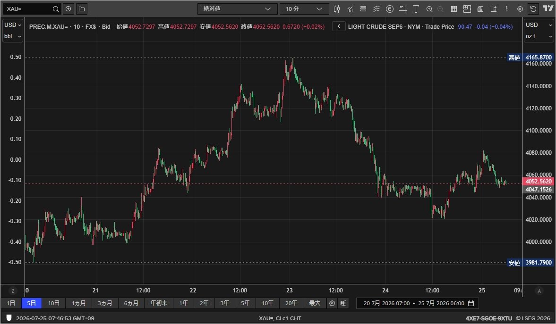Open the left axis USD currency dropdown
The height and width of the screenshot is (324, 556).
click(13, 25)
